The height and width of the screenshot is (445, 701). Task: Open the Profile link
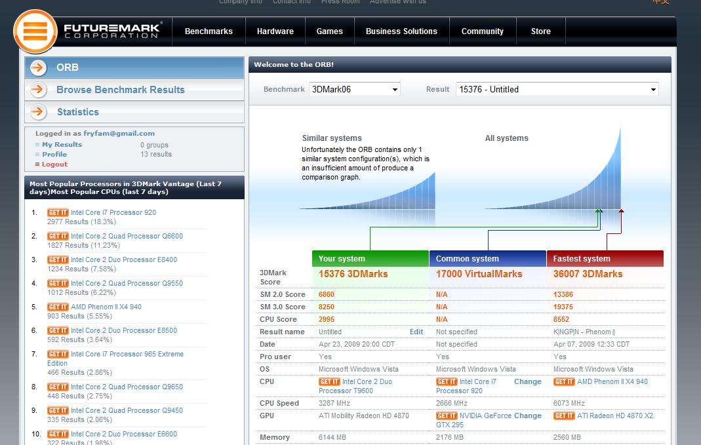54,155
